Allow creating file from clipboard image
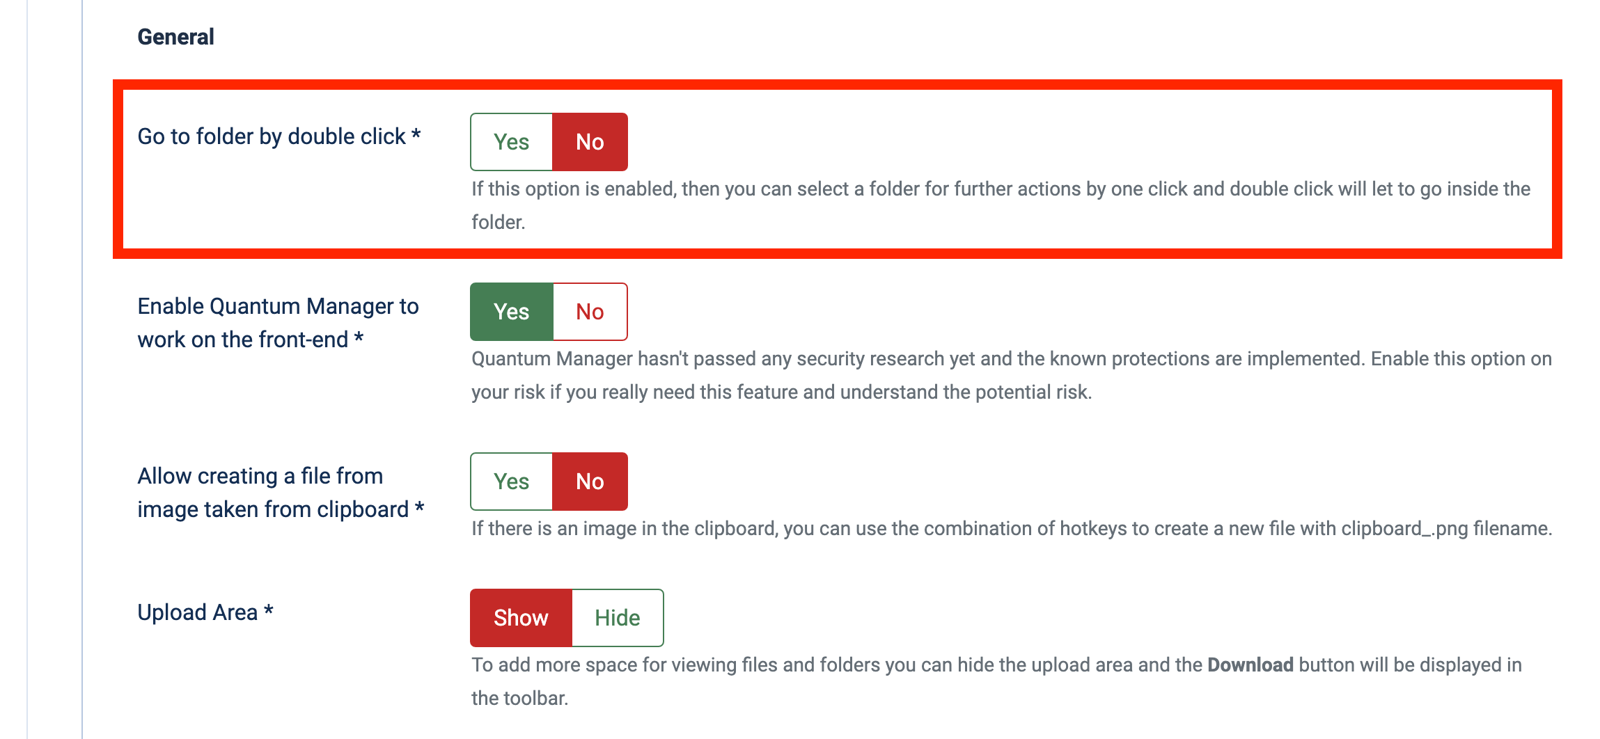 (512, 482)
